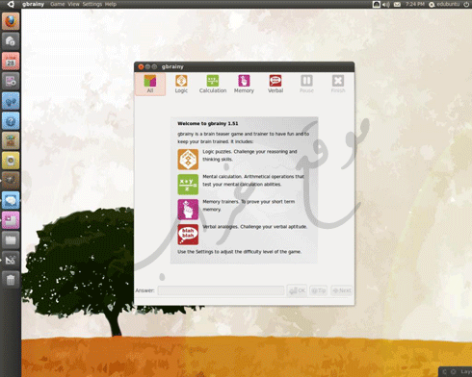Click the "Welcome to gbrainy 1.51" heading
The height and width of the screenshot is (377, 472).
point(208,123)
